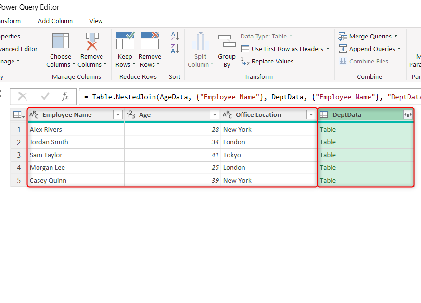Click the table type icon of DeptData
This screenshot has height=303, width=421.
pyautogui.click(x=324, y=115)
